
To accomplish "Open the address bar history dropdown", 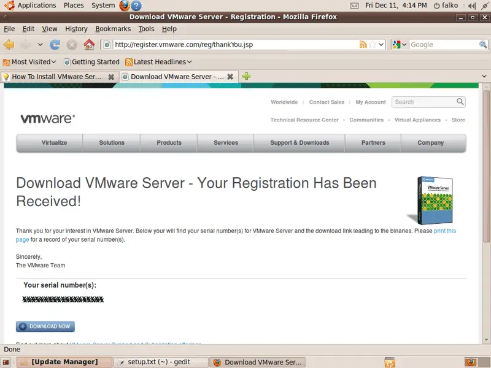I will coord(381,44).
